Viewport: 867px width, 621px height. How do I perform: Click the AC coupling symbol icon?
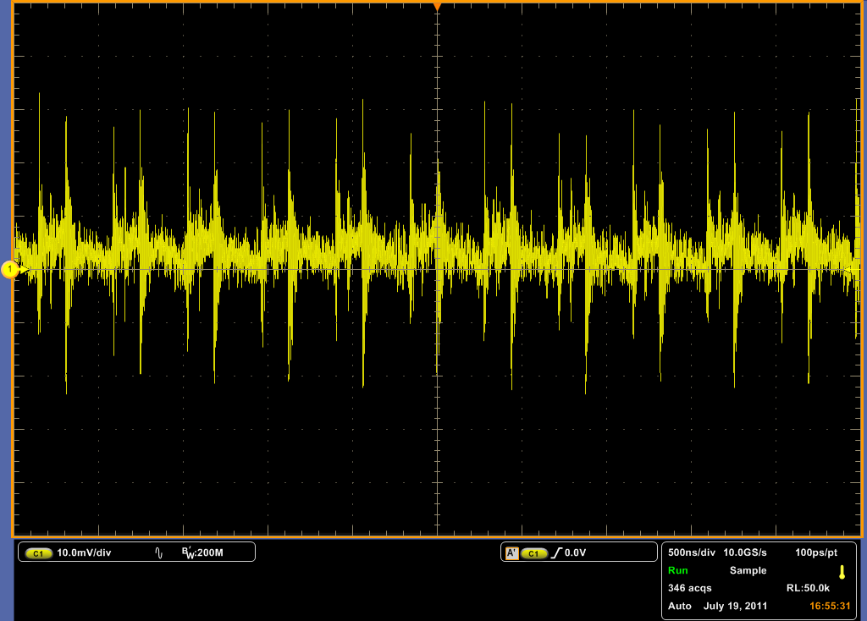158,553
